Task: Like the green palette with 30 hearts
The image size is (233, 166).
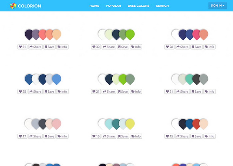Action: pyautogui.click(x=96, y=47)
